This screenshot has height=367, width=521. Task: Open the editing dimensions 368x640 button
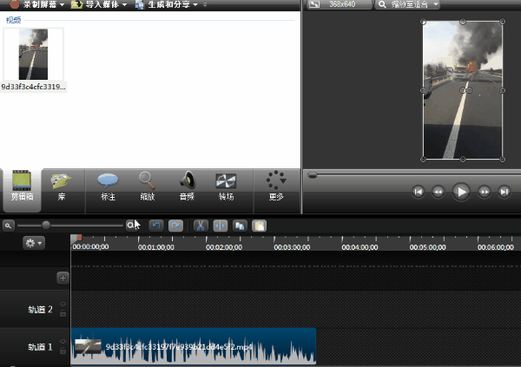pos(339,4)
